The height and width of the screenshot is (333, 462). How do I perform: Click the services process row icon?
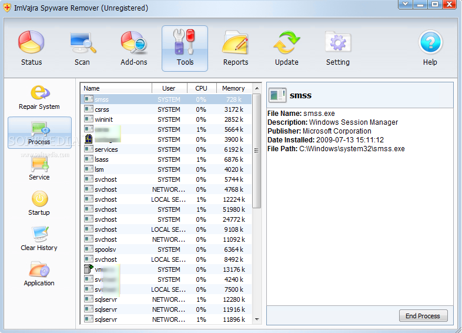(89, 149)
